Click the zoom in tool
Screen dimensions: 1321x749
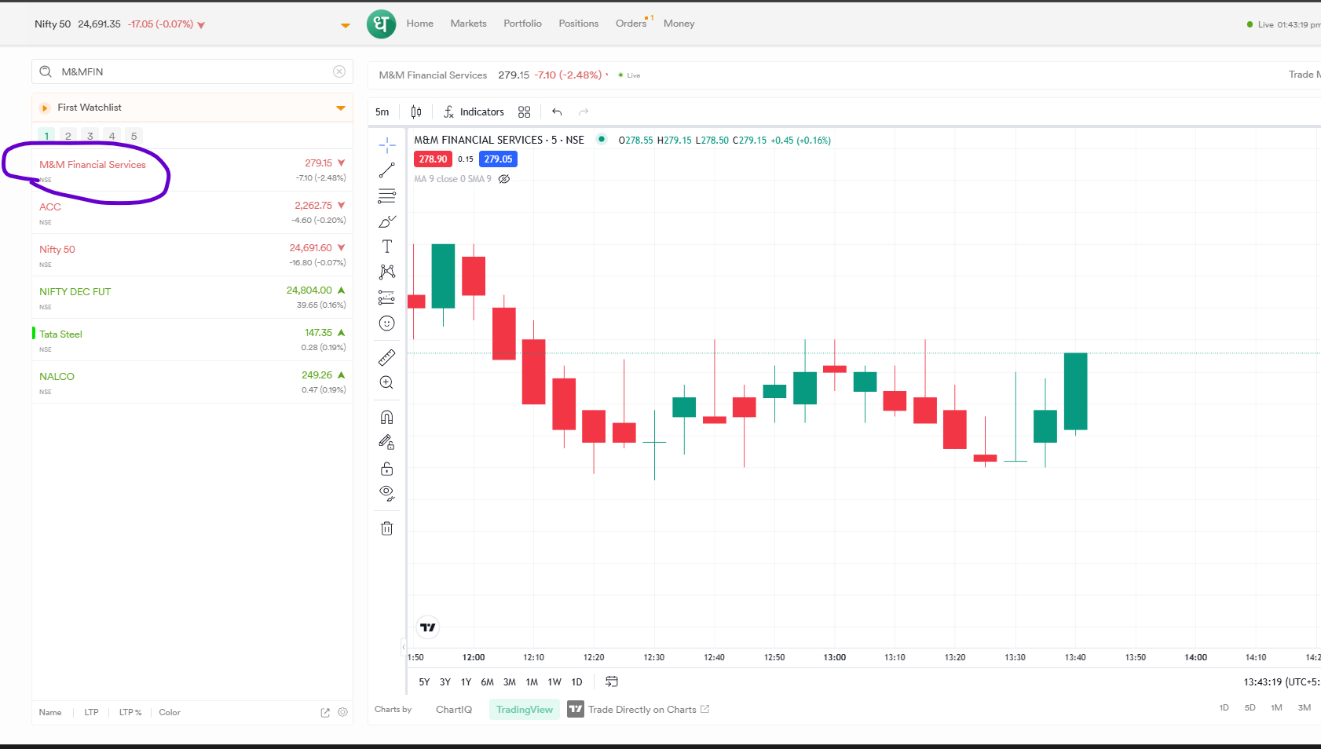click(386, 383)
